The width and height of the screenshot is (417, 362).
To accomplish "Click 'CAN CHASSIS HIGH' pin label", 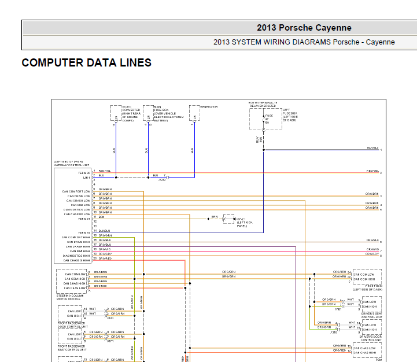I will (x=76, y=260).
